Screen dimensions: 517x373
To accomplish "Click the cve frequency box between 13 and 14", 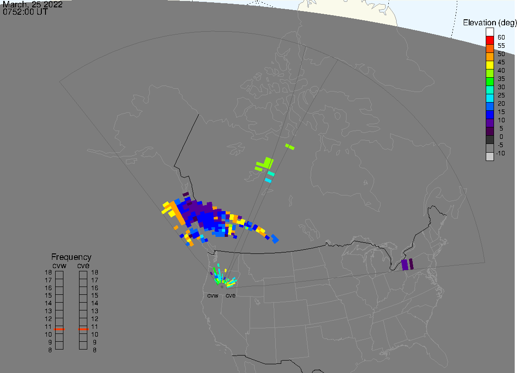I will coord(83,306).
